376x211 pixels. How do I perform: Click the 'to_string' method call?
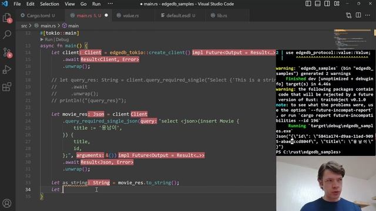[158, 183]
